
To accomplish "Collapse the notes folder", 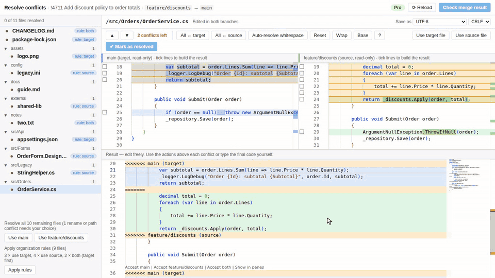I will [x=6, y=115].
